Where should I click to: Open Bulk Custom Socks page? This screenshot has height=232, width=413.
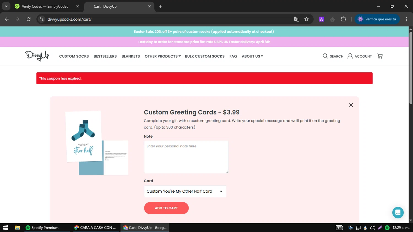[205, 56]
